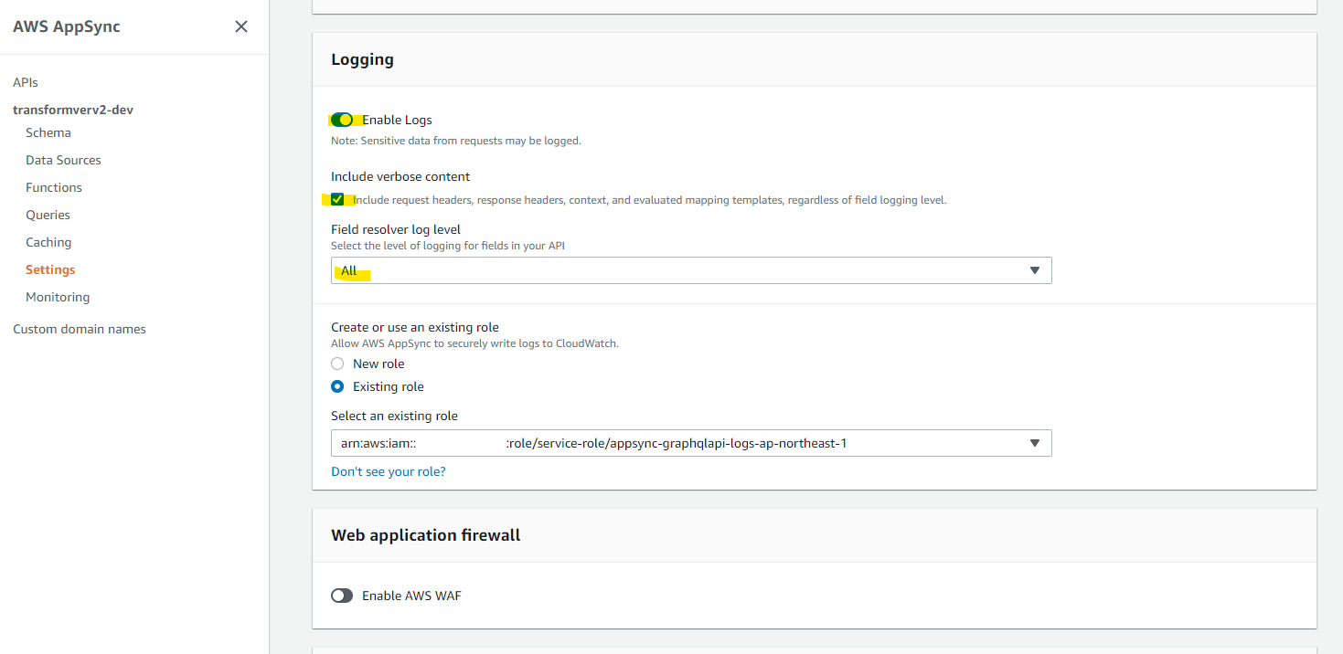The width and height of the screenshot is (1343, 654).
Task: Close the AWS AppSync side panel
Action: click(x=241, y=26)
